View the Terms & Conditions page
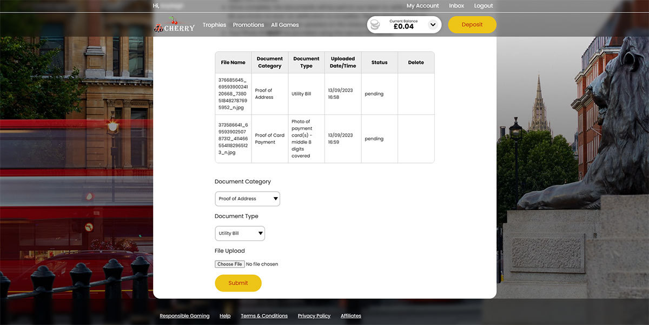Screen dimensions: 649x325 (x=264, y=316)
